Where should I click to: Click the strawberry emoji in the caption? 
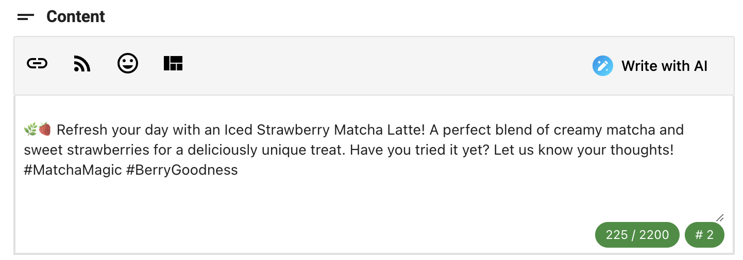pyautogui.click(x=45, y=129)
